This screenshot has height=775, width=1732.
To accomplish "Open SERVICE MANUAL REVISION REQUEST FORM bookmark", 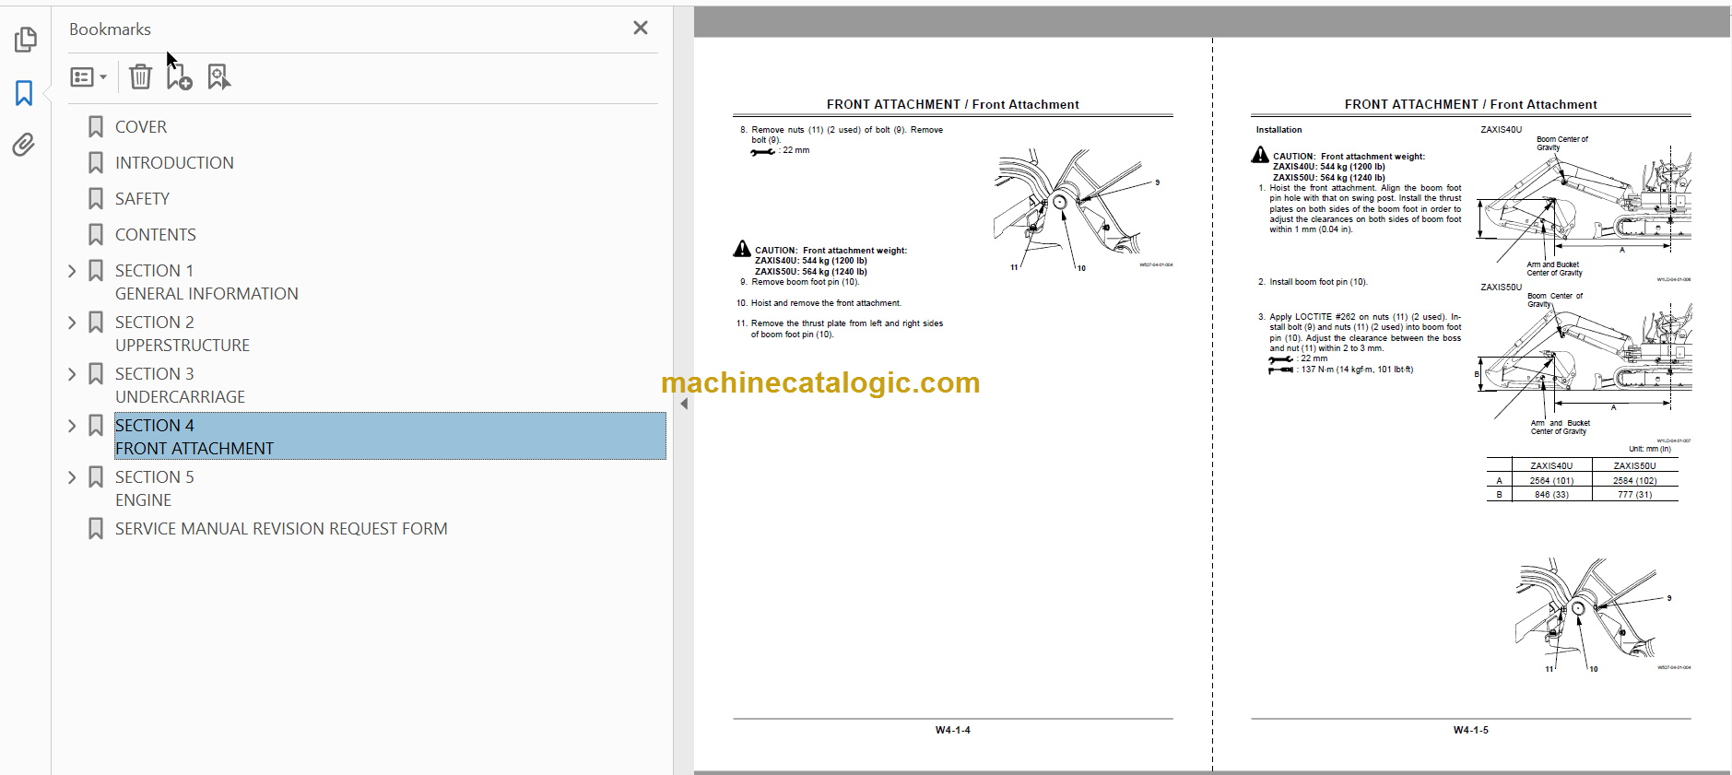I will click(281, 529).
